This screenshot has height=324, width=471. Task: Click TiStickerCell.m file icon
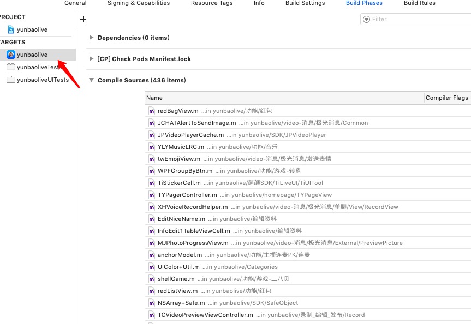click(151, 183)
